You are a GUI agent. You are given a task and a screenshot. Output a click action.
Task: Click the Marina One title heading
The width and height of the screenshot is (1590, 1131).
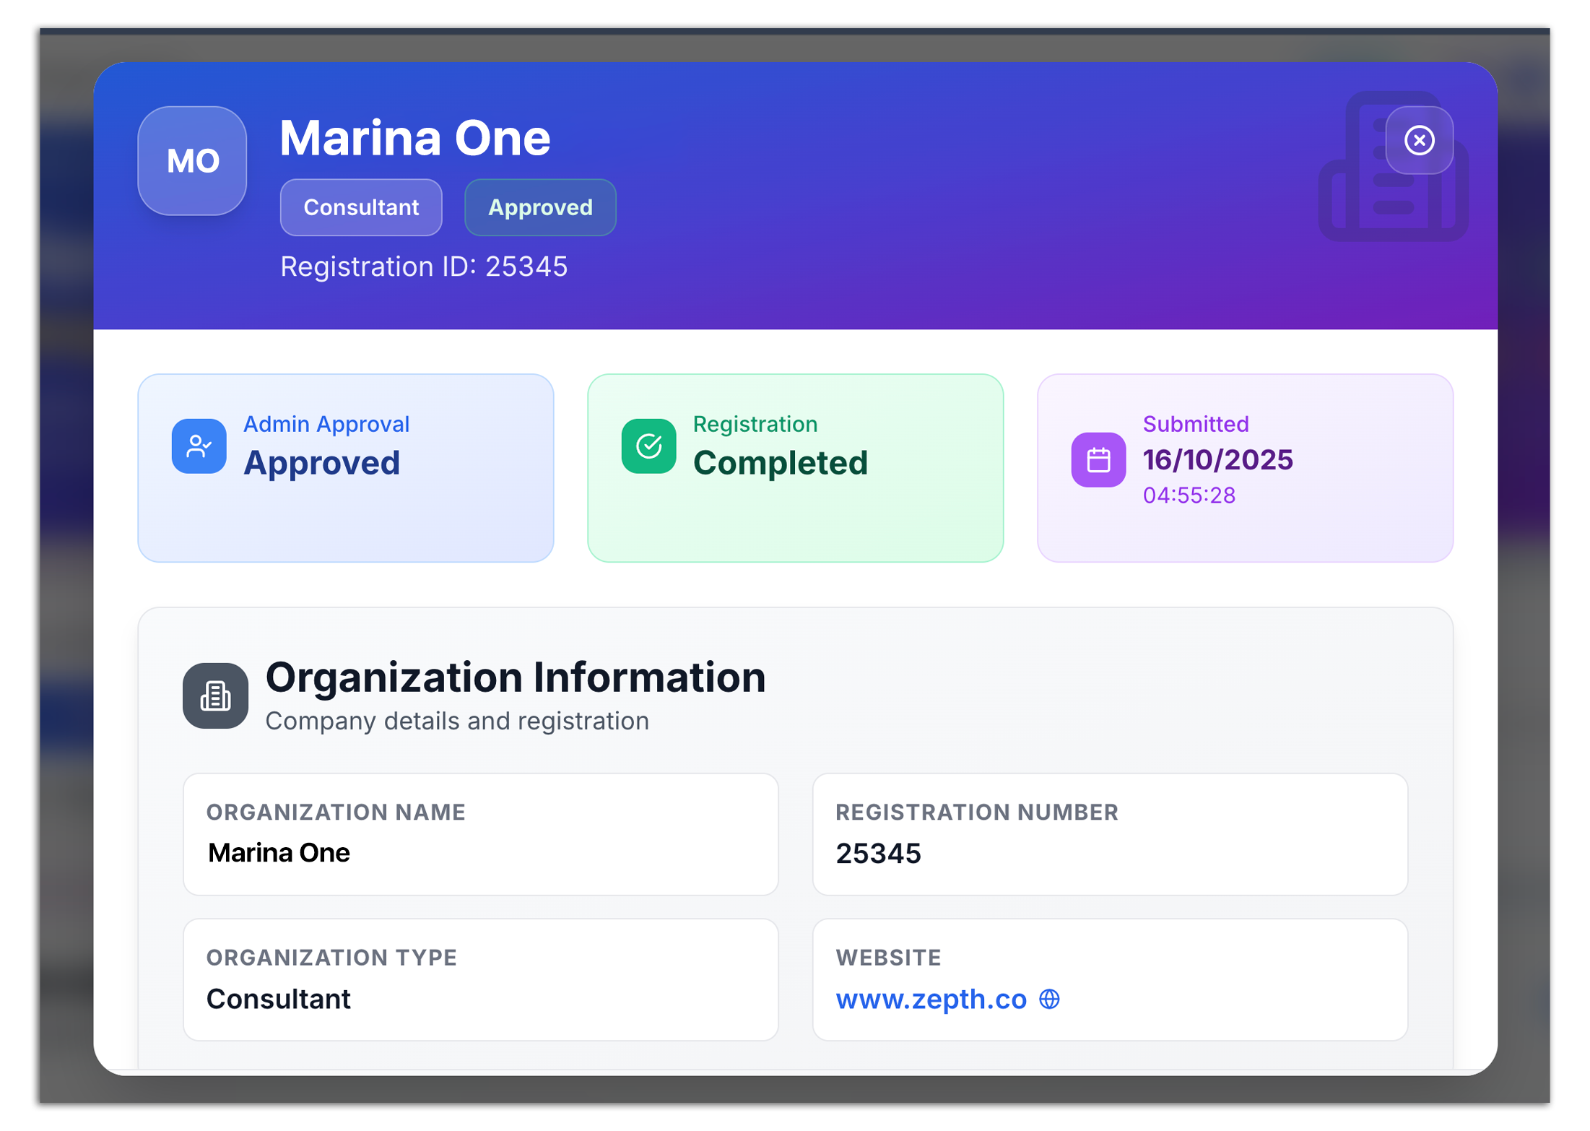(x=414, y=138)
